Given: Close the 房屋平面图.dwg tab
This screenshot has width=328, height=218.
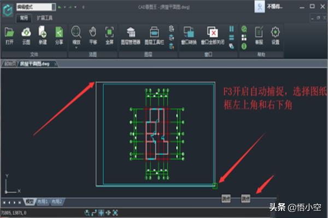Looking at the screenshot, I should (x=55, y=64).
